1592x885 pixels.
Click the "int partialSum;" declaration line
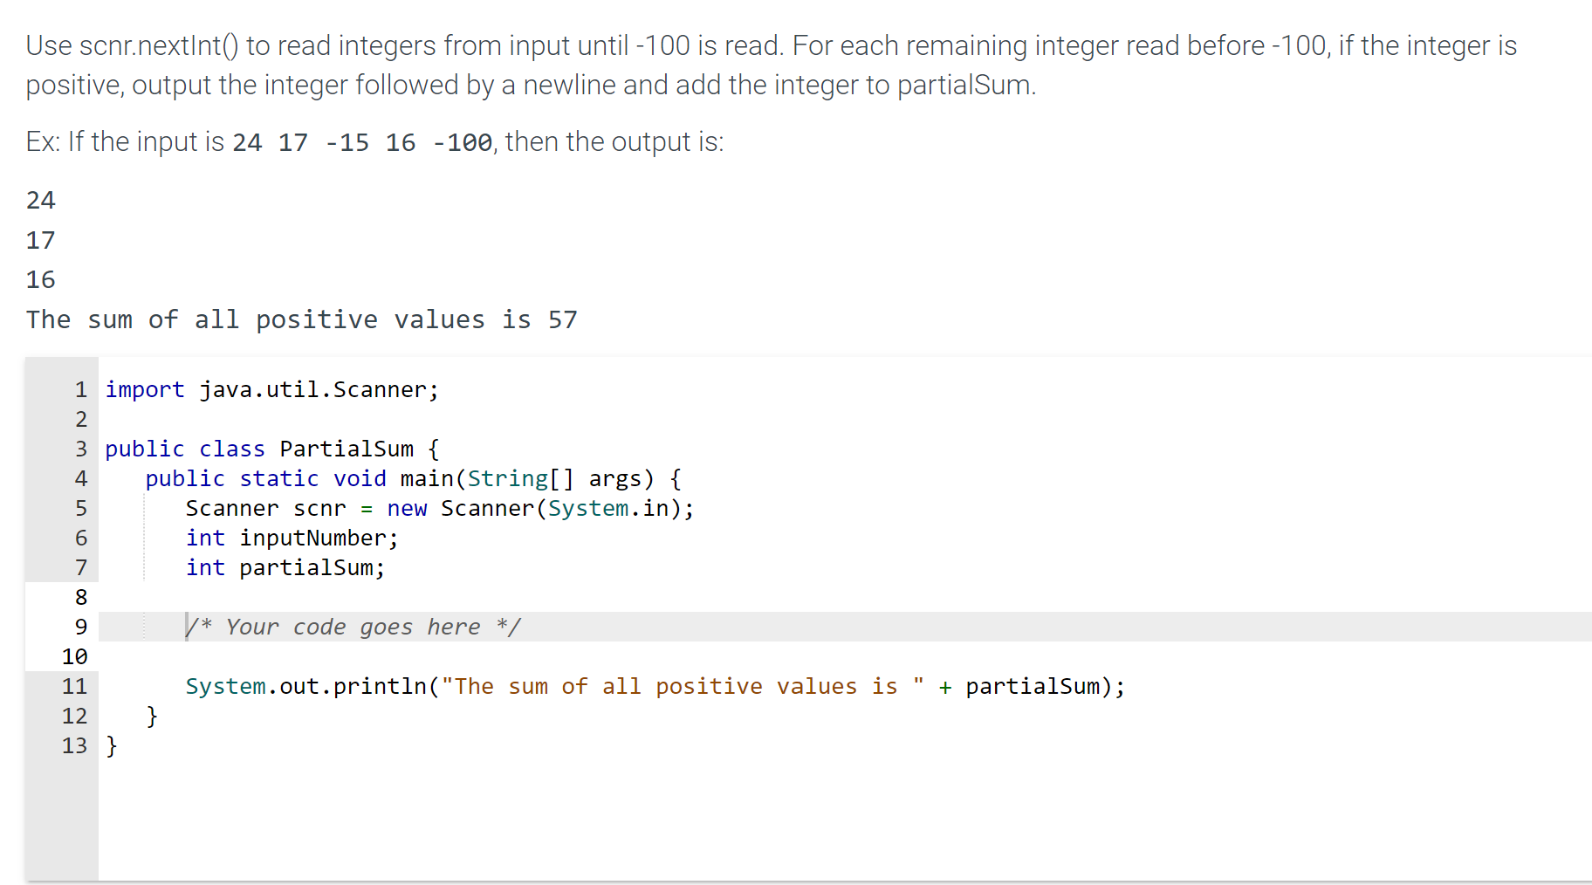click(x=285, y=567)
